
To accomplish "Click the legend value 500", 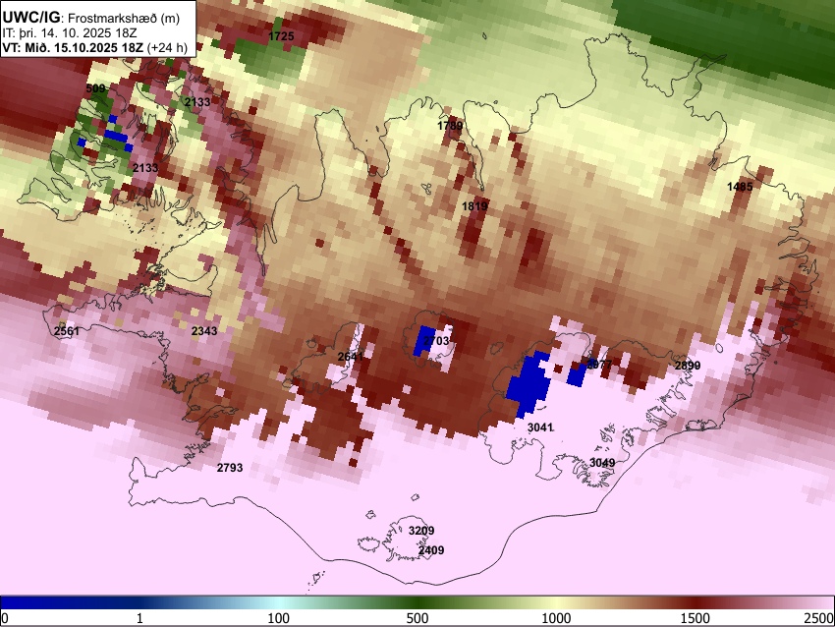I will (417, 618).
